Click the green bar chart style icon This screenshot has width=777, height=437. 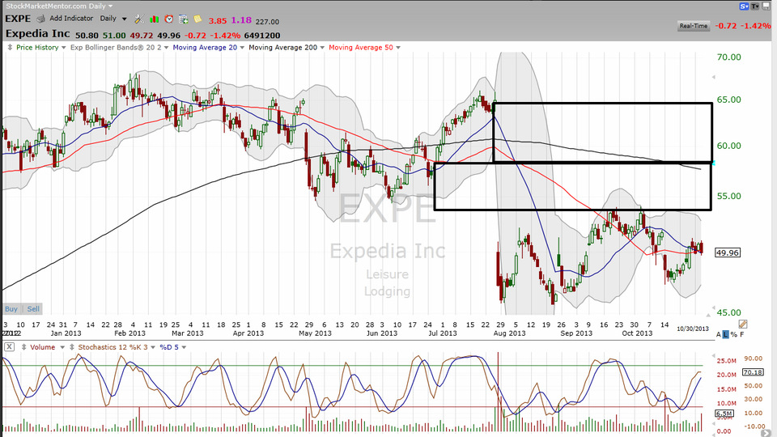(x=154, y=19)
